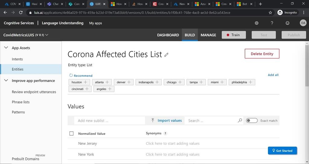Click the OA user avatar
The image size is (309, 164).
303,23
